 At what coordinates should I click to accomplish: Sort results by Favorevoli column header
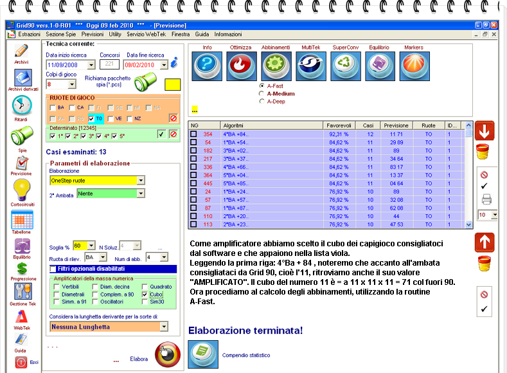[x=338, y=125]
